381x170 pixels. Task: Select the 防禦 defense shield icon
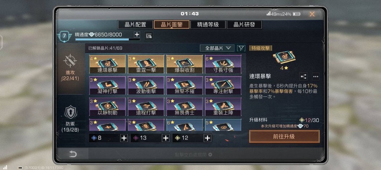71,112
